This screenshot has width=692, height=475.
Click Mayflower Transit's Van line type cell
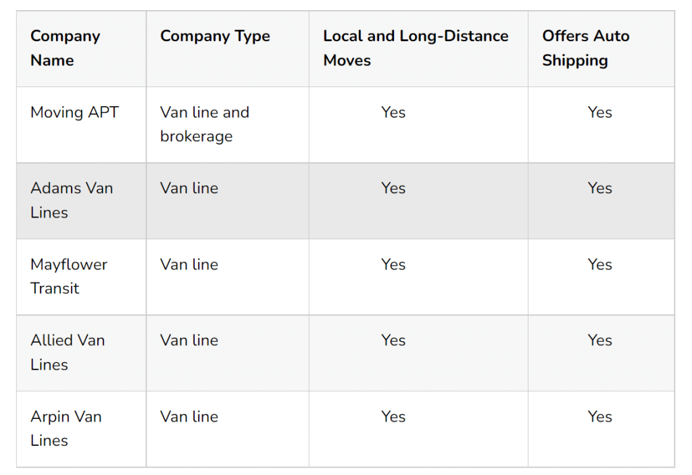(227, 277)
